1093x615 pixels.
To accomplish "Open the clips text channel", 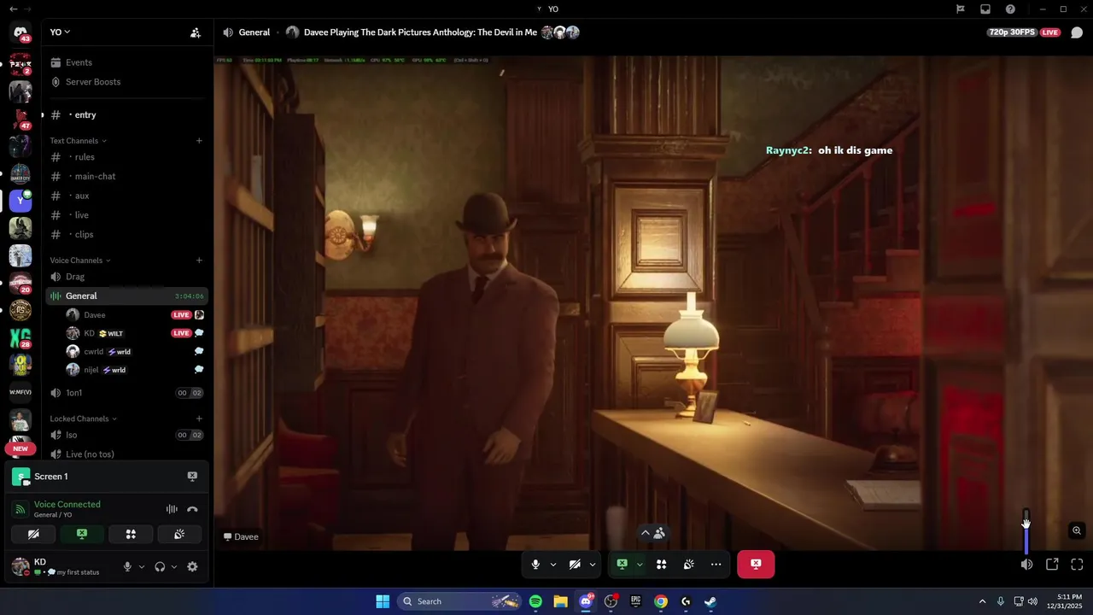I will pos(126,234).
